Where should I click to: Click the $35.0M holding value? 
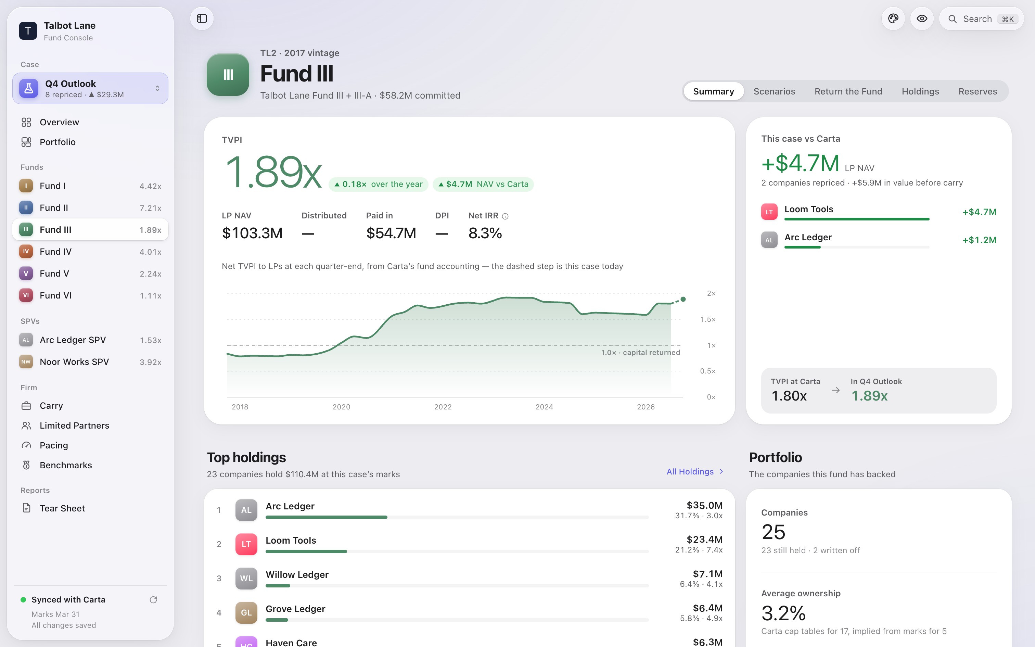[704, 505]
